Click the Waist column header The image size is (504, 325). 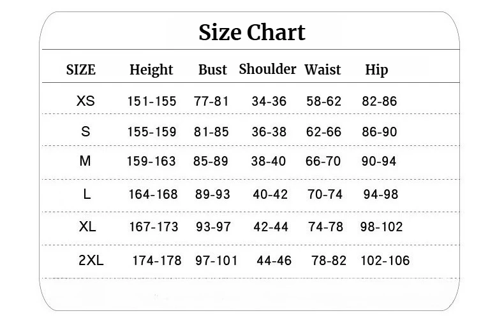point(322,69)
